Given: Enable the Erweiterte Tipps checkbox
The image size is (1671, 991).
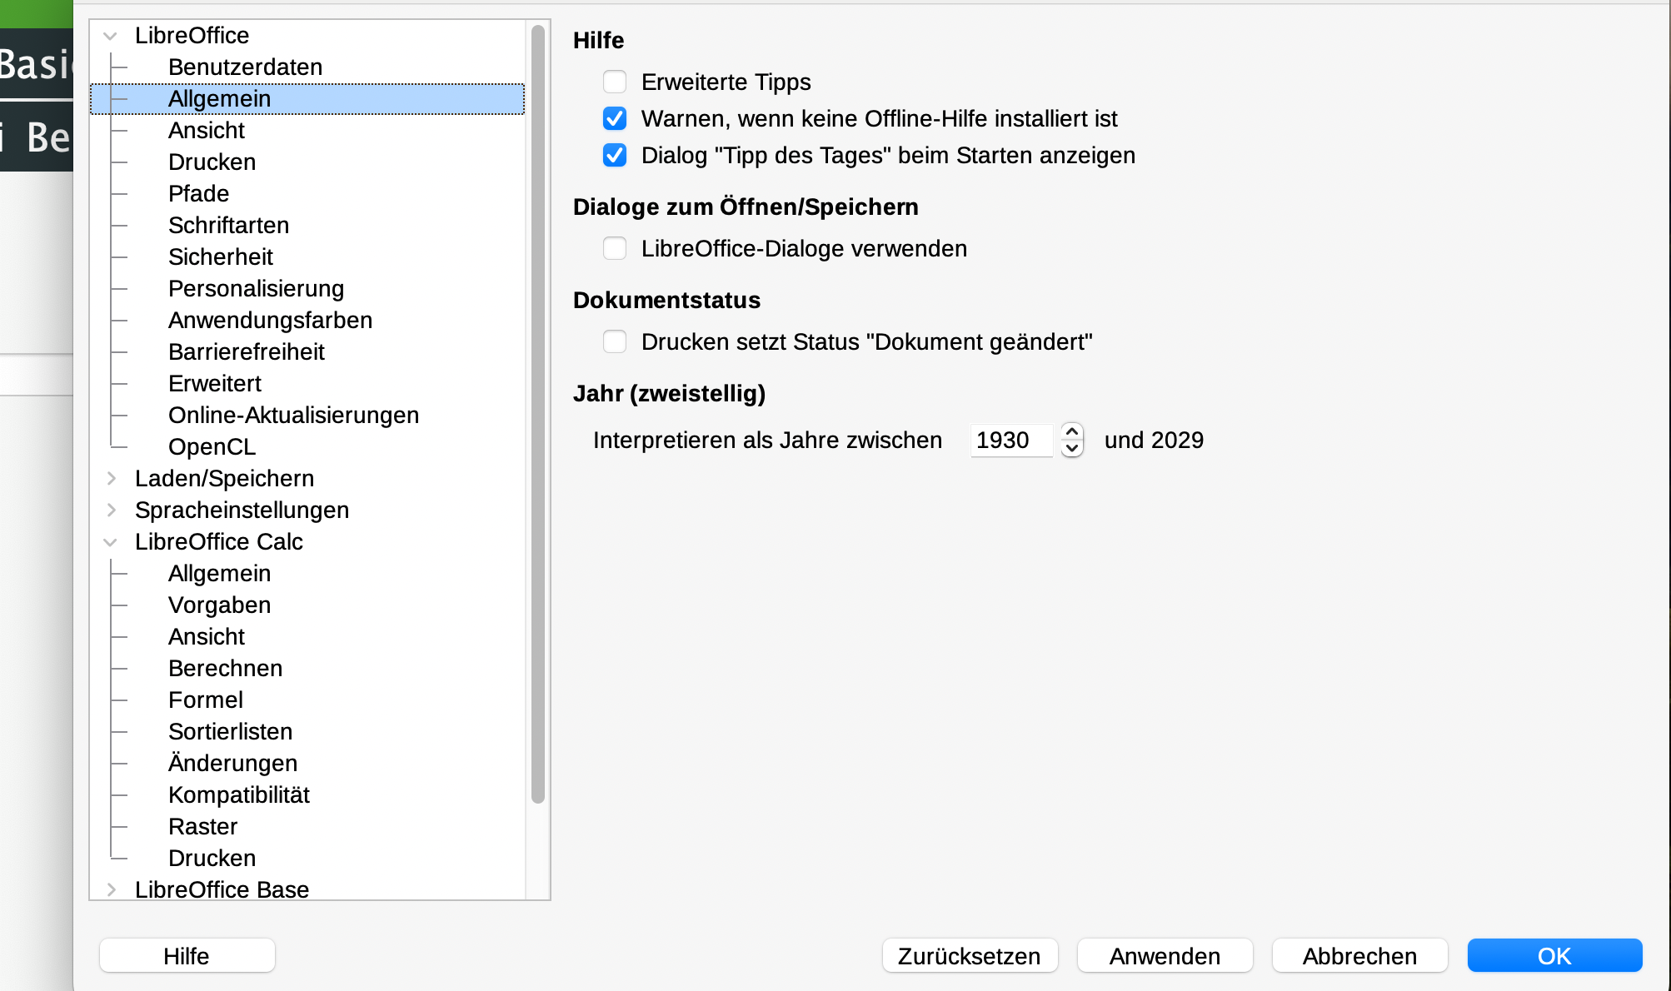Looking at the screenshot, I should click(615, 82).
